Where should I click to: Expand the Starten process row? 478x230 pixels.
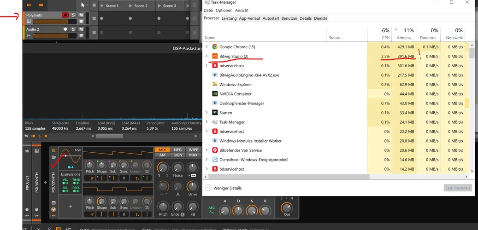[207, 113]
